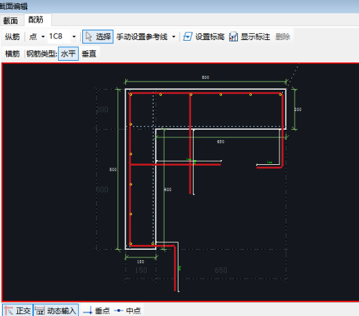The image size is (359, 316).
Task: Switch to the 配筋 tab
Action: 36,20
